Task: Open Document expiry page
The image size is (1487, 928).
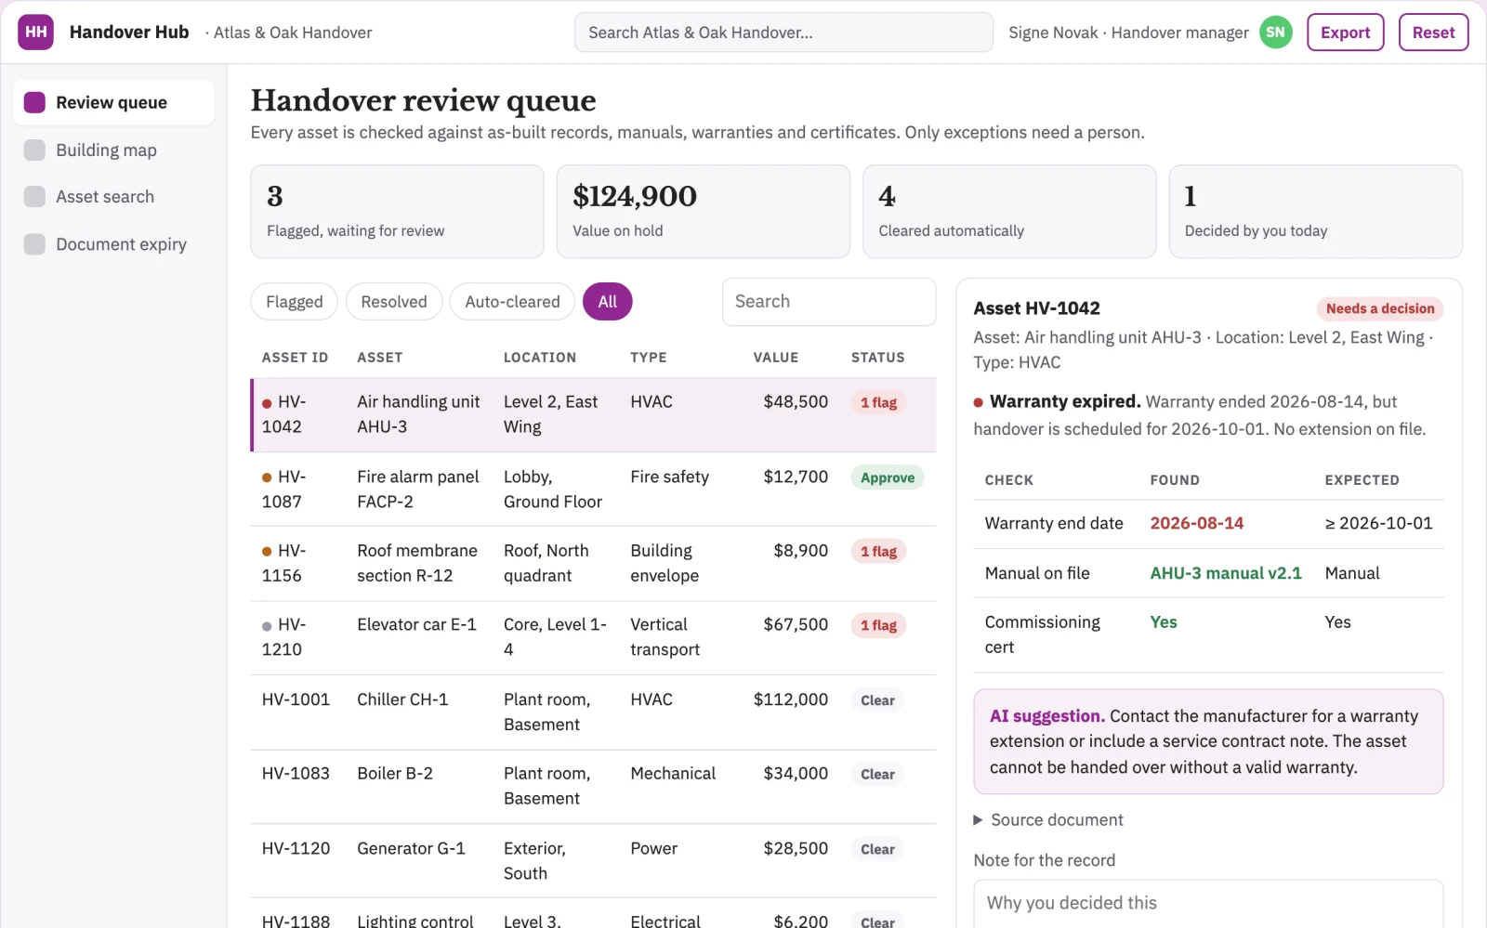Action: pos(113,244)
